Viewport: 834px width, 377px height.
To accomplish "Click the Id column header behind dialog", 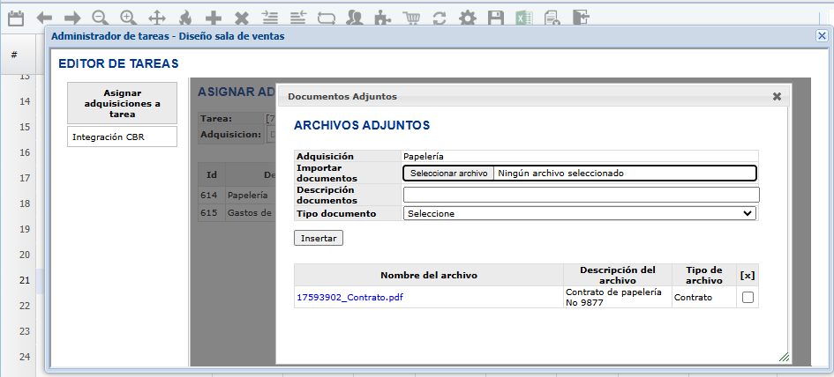I will click(212, 174).
